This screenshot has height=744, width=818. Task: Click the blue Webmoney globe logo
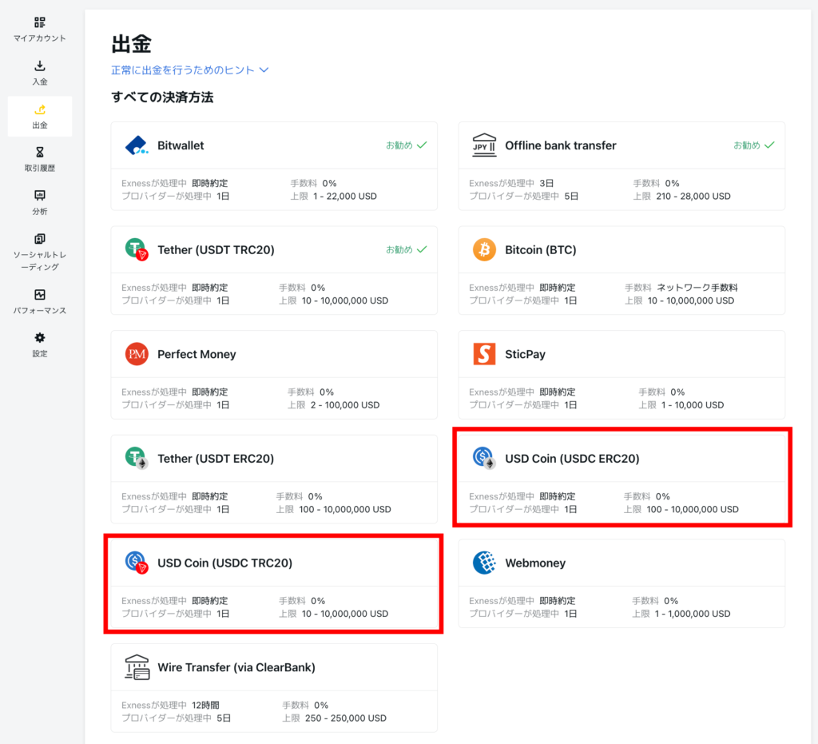[484, 563]
